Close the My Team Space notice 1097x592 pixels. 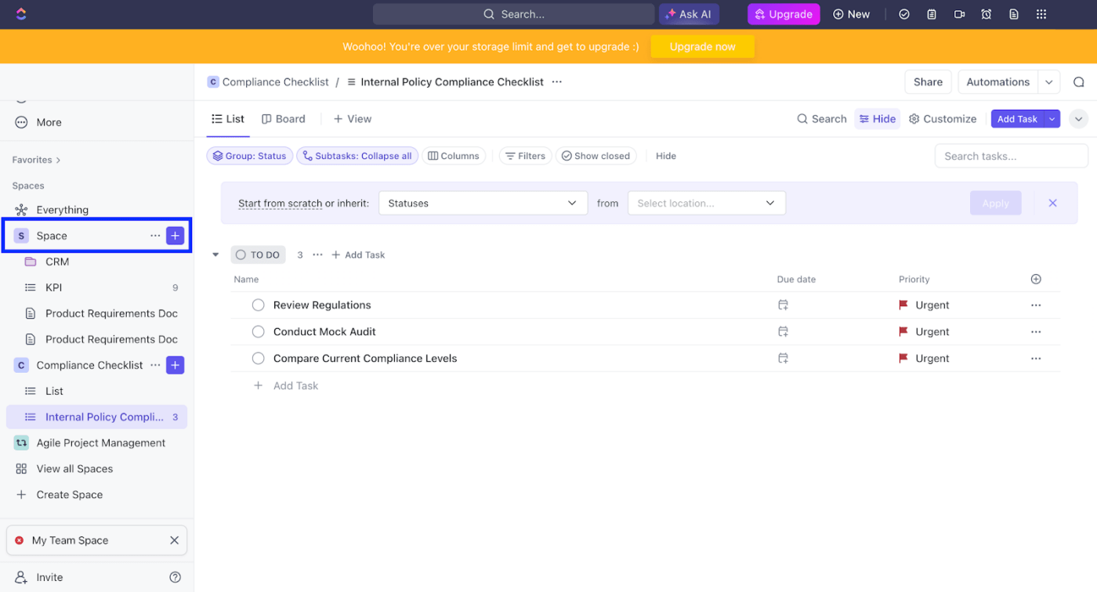click(174, 540)
